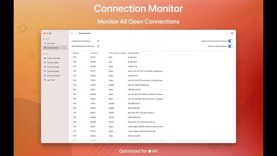This screenshot has height=156, width=277.
Task: Sort by the Foreign Address column header
Action: [134, 53]
